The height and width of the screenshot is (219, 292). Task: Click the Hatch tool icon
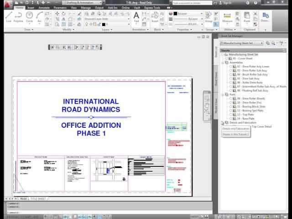pyautogui.click(x=47, y=24)
